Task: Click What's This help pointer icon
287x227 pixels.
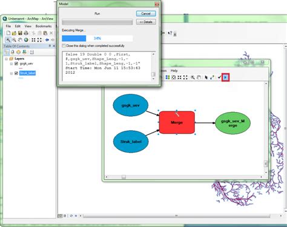Action: (x=170, y=33)
